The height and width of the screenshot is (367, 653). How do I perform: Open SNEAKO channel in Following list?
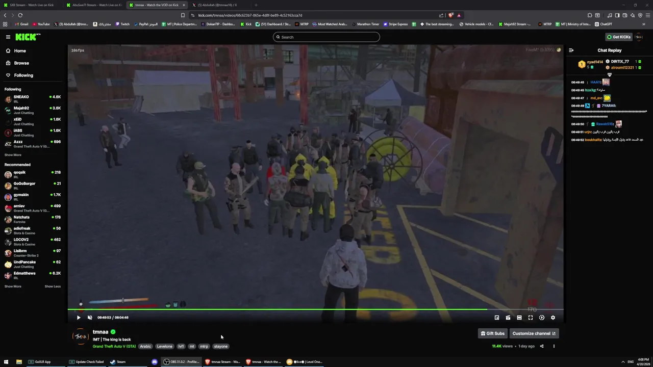tap(33, 99)
